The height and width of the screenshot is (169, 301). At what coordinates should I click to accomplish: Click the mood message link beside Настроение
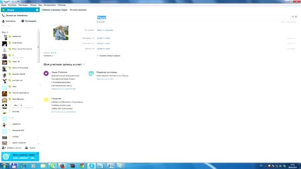coord(105,30)
